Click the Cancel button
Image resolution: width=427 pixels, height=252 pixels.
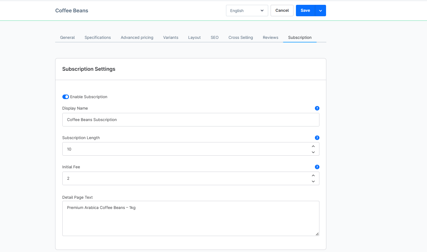(x=282, y=10)
